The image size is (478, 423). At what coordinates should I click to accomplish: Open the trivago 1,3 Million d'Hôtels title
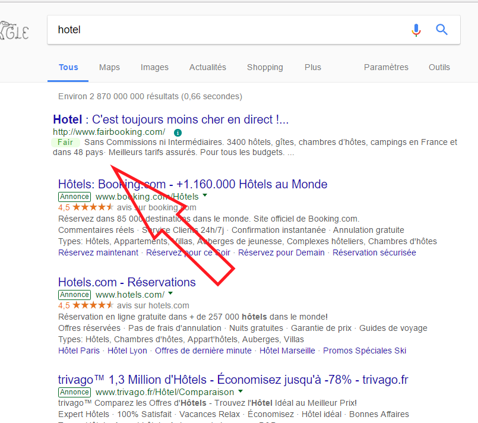tap(233, 380)
